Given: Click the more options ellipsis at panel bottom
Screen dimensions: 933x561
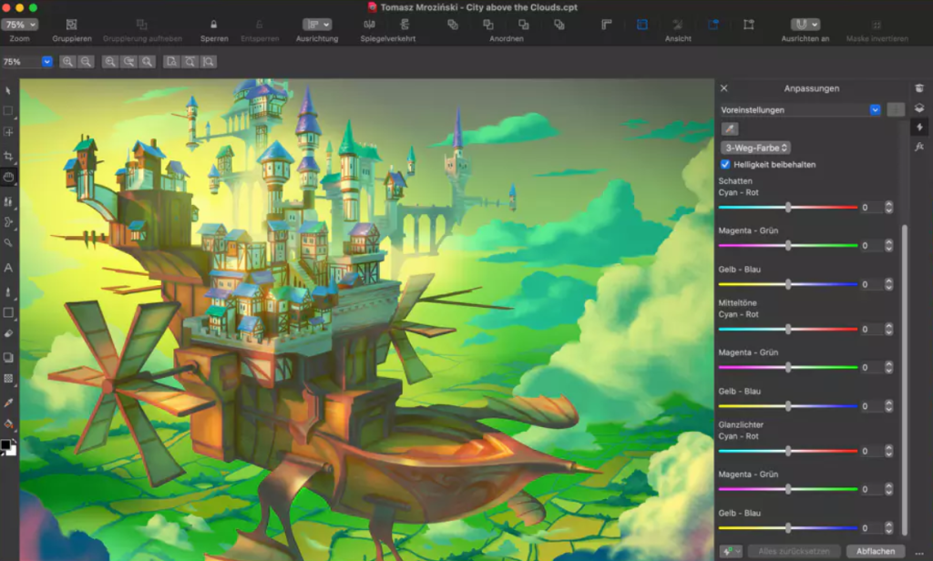Looking at the screenshot, I should (919, 552).
